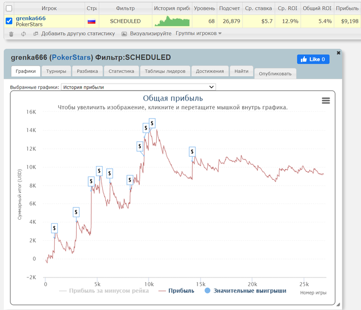Switch to the Графики tab

tap(26, 71)
